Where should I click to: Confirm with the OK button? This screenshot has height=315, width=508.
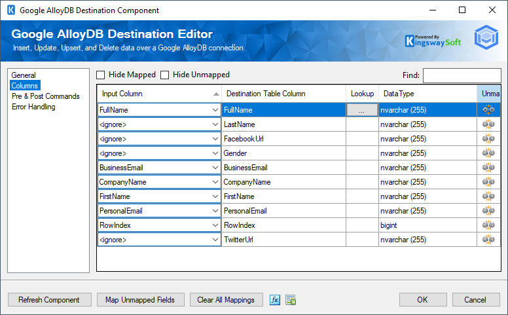tap(423, 300)
